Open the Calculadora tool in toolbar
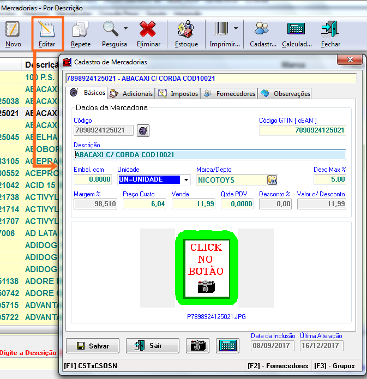This screenshot has width=367, height=379. pos(296,29)
